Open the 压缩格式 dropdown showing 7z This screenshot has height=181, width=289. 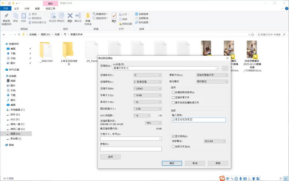147,75
